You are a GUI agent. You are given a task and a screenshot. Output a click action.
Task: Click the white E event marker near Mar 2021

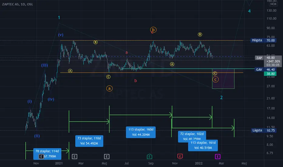click(x=74, y=157)
